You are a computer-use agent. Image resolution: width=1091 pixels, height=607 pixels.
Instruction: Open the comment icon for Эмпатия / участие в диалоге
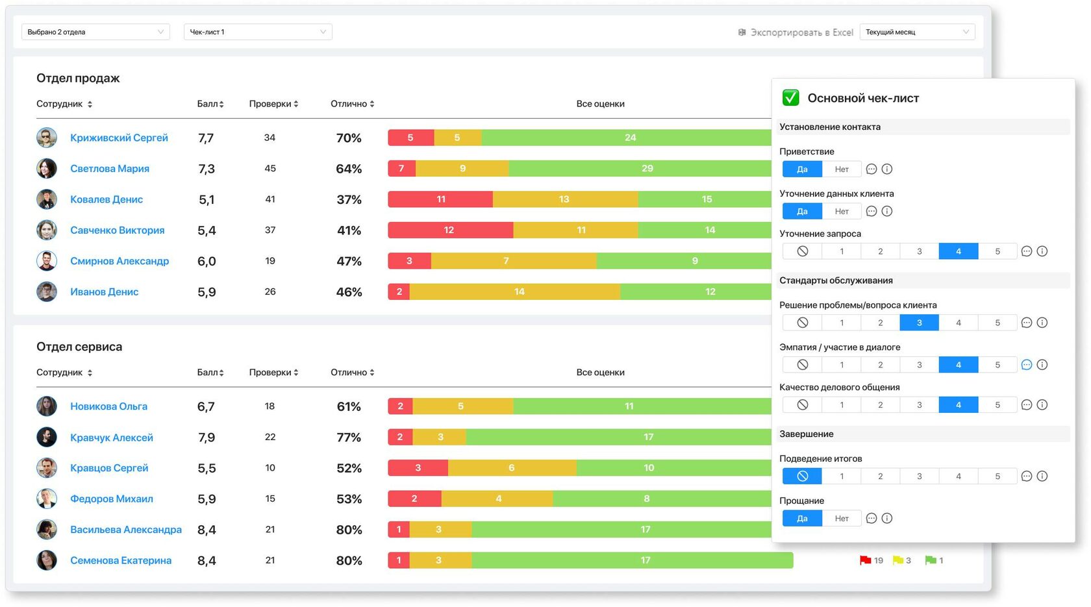(x=1027, y=365)
